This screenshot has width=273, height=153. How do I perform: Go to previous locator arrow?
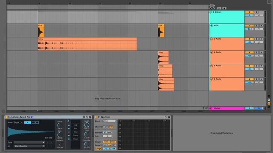tap(210, 8)
